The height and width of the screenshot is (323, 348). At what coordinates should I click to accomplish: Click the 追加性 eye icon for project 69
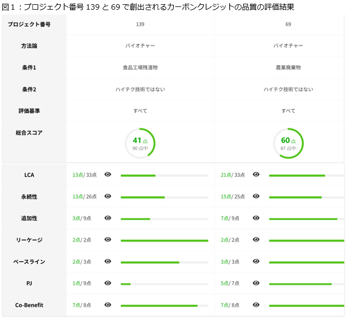[256, 218]
